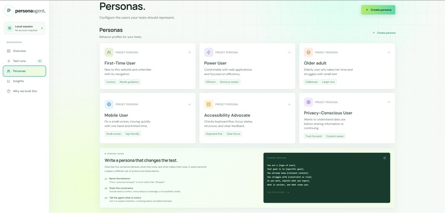Image resolution: width=445 pixels, height=213 pixels.
Task: Click the small Create persona link
Action: click(384, 33)
